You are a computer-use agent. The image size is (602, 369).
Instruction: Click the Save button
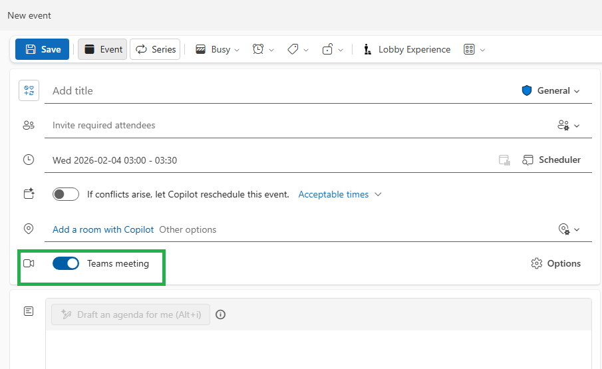pyautogui.click(x=42, y=49)
